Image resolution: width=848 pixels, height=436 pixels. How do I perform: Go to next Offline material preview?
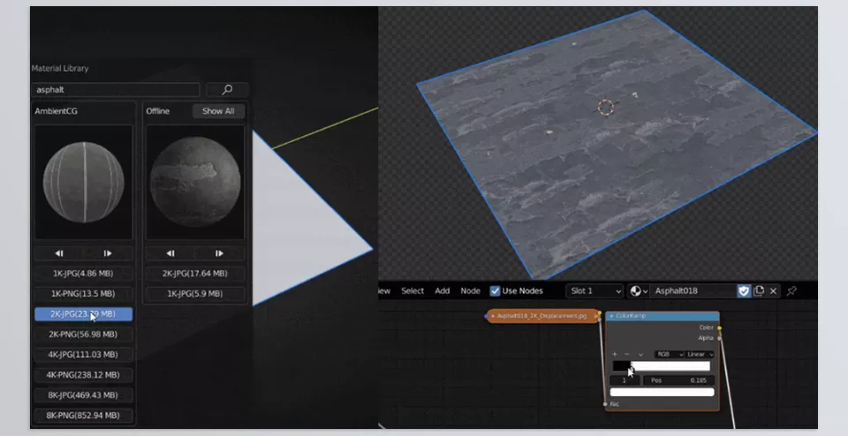coord(219,253)
